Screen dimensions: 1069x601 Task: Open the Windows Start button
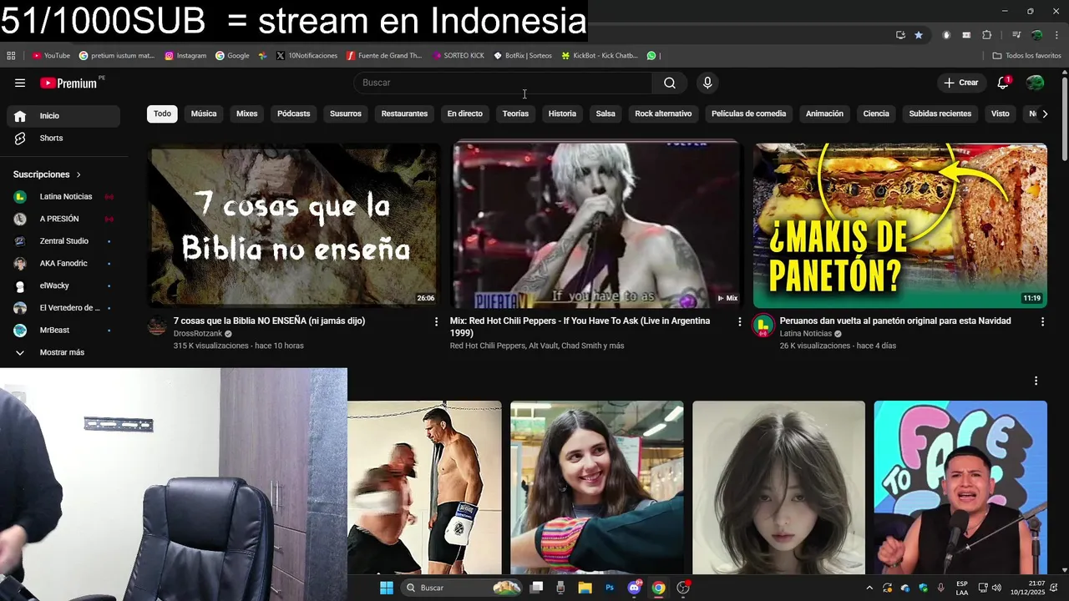386,588
